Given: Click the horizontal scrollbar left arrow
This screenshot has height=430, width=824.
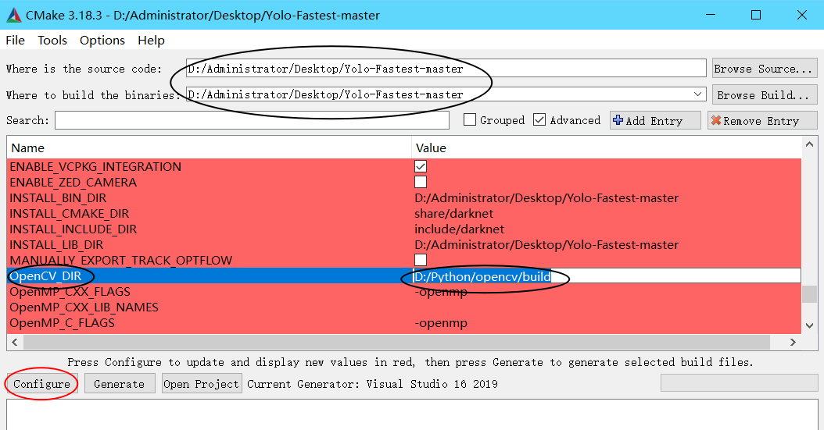Looking at the screenshot, I should click(15, 342).
